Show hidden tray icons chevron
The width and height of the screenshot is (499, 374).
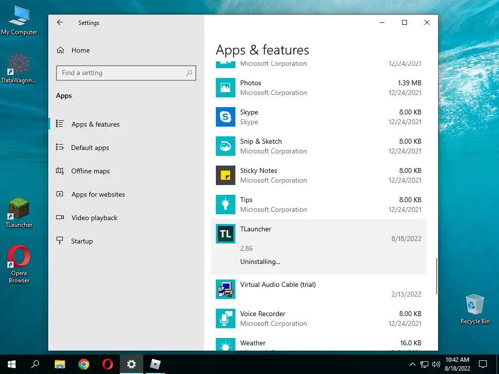(x=412, y=364)
